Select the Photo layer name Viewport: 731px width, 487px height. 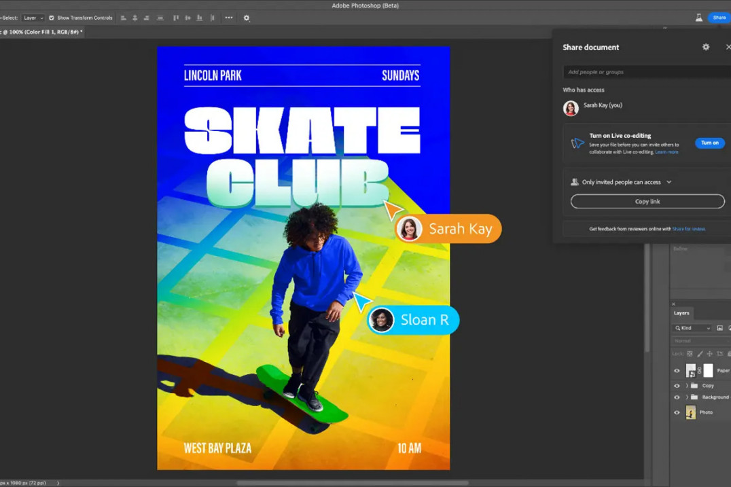point(706,412)
